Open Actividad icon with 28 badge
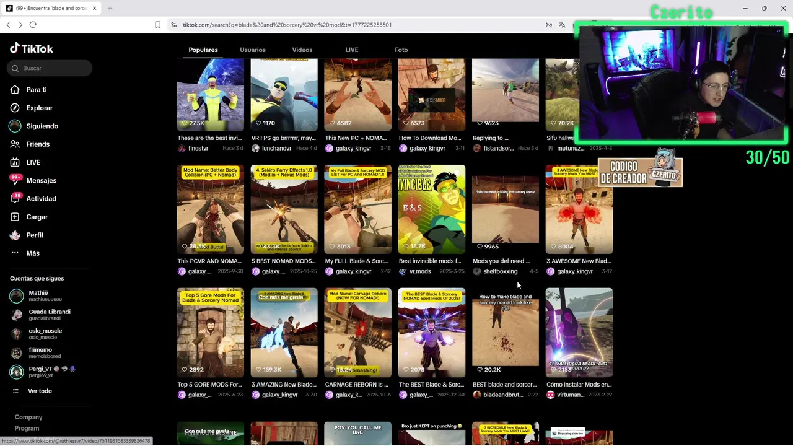 15,198
